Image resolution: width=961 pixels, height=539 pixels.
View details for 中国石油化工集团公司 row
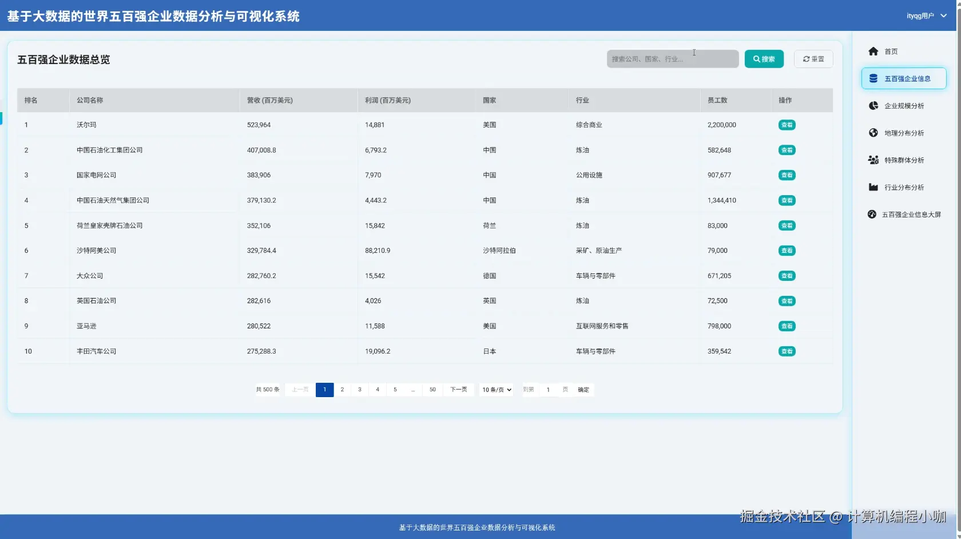coord(787,150)
